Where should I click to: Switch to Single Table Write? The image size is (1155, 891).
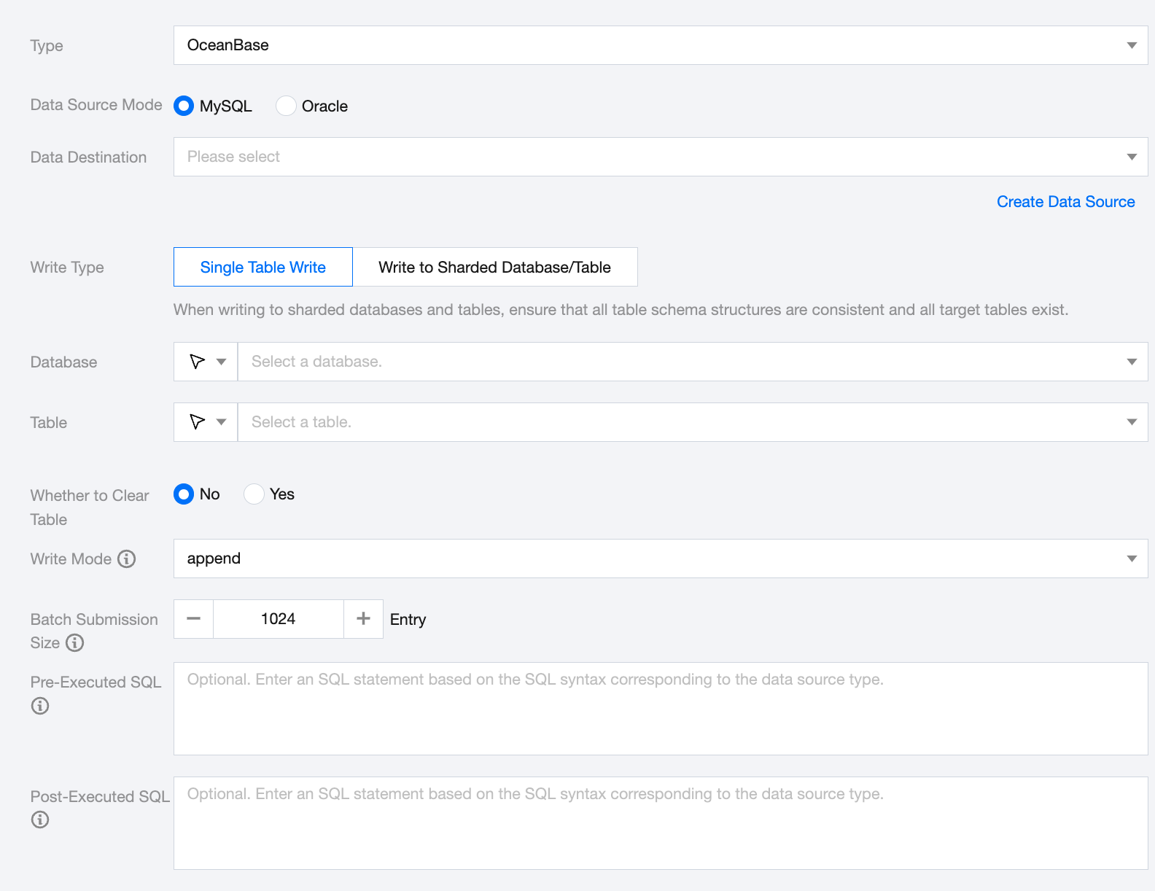tap(263, 268)
